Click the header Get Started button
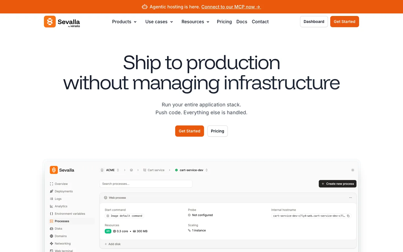 tap(345, 22)
